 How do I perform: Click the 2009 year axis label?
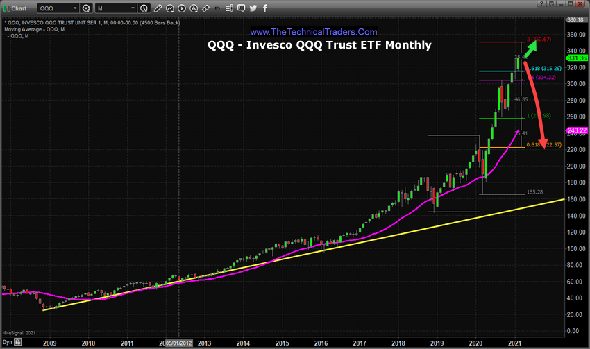pos(50,343)
